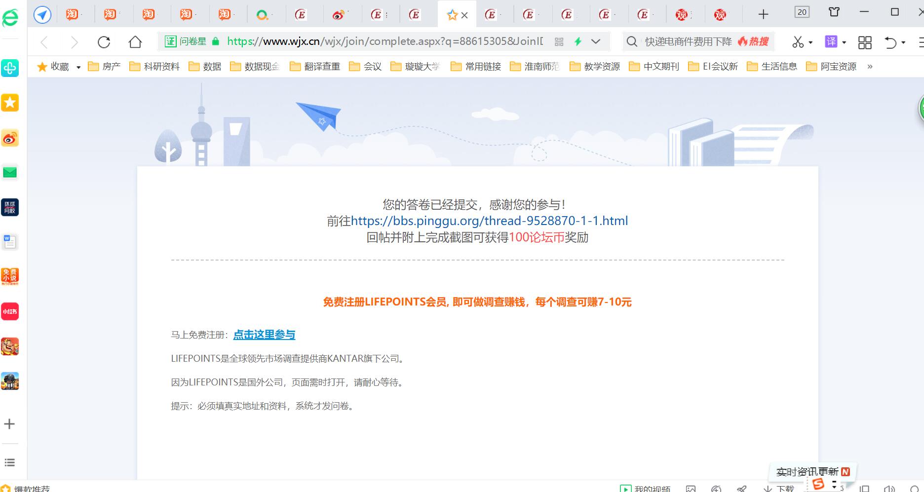Open a new tab with plus button

pos(763,14)
